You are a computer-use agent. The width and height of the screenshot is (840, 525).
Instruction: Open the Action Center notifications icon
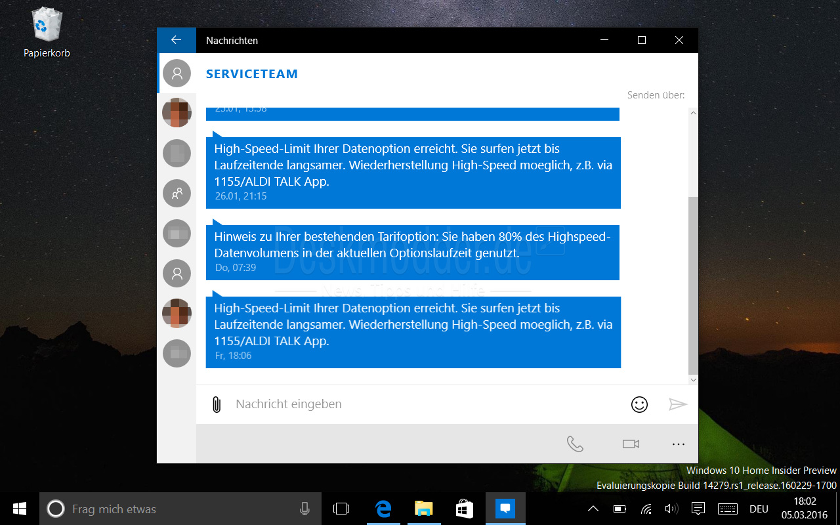tap(699, 509)
